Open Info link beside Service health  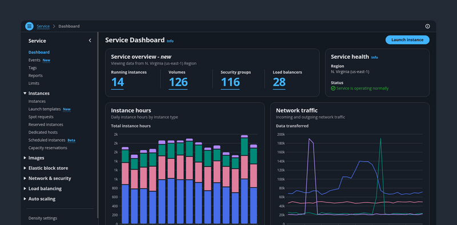tap(375, 58)
